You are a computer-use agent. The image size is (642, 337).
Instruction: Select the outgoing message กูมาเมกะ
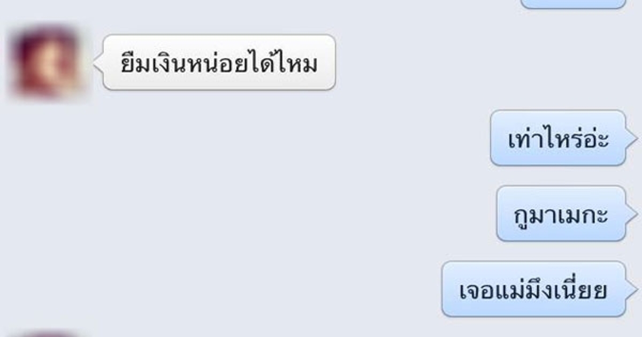tap(561, 213)
